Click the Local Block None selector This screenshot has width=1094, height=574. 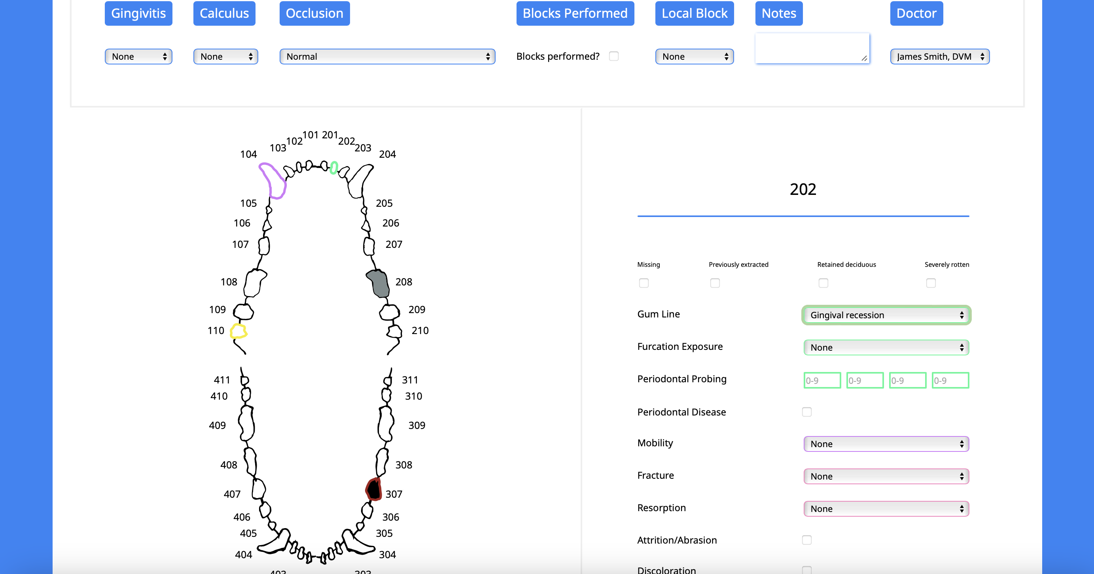click(695, 56)
